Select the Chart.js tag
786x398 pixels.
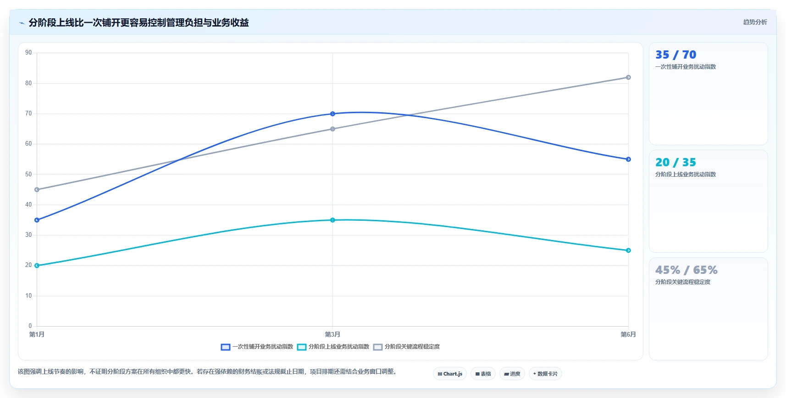tap(450, 374)
